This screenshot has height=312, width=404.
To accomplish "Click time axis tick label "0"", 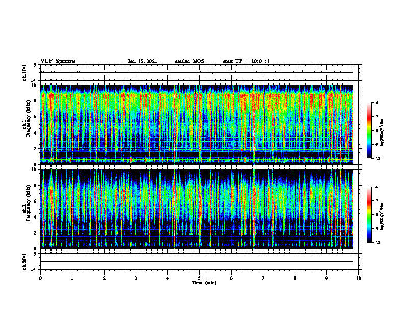I will point(40,278).
